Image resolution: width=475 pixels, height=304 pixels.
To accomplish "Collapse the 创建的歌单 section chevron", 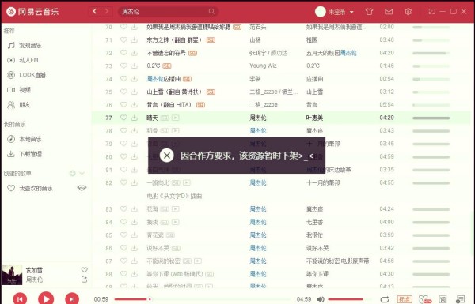I will (82, 173).
